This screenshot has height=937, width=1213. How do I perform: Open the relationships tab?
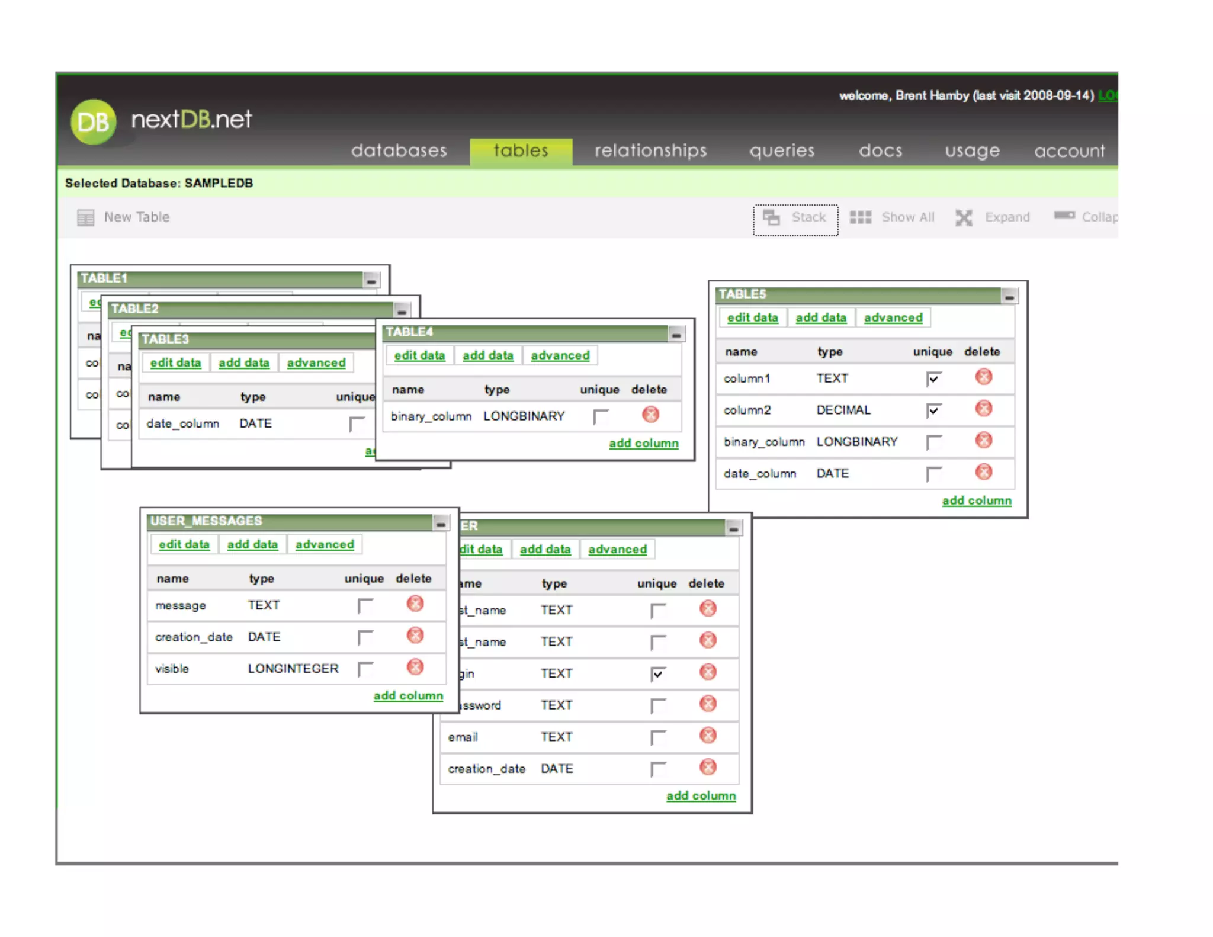coord(650,150)
